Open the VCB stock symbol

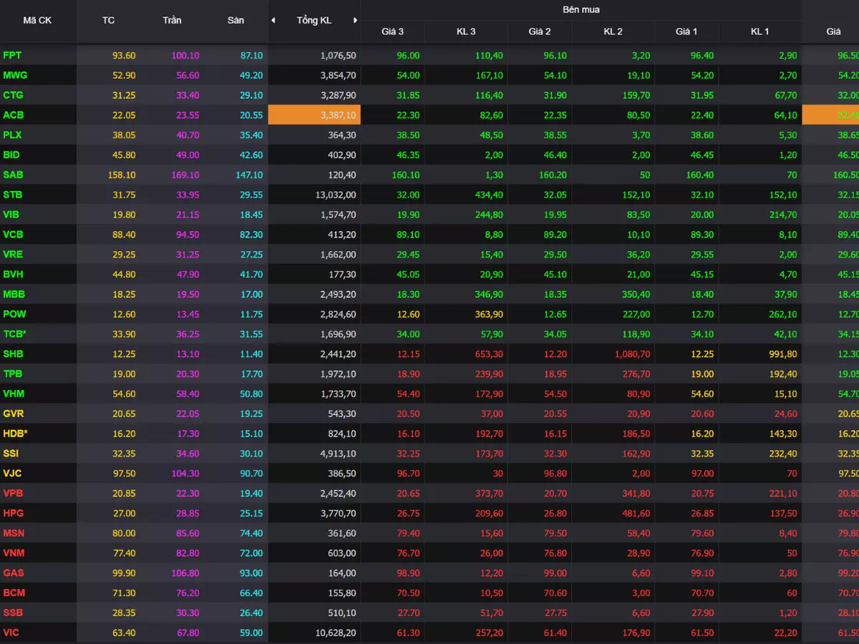click(x=13, y=234)
